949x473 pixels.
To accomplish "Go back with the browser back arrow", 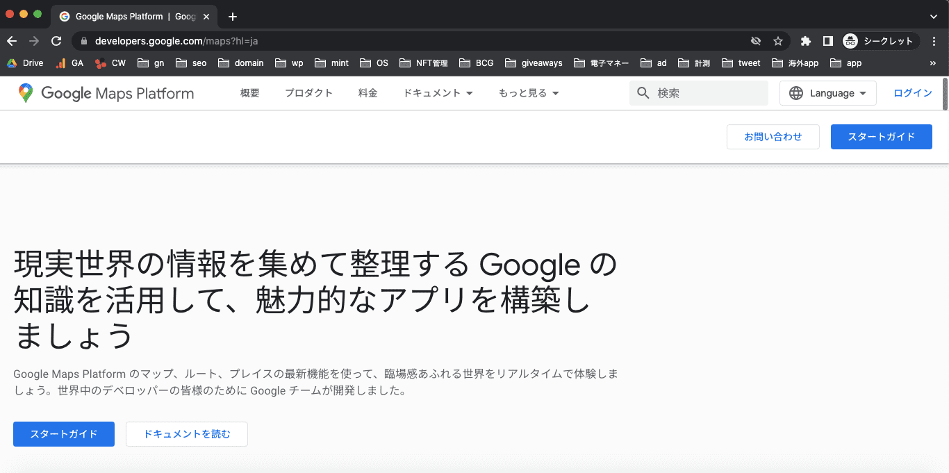I will pos(12,41).
